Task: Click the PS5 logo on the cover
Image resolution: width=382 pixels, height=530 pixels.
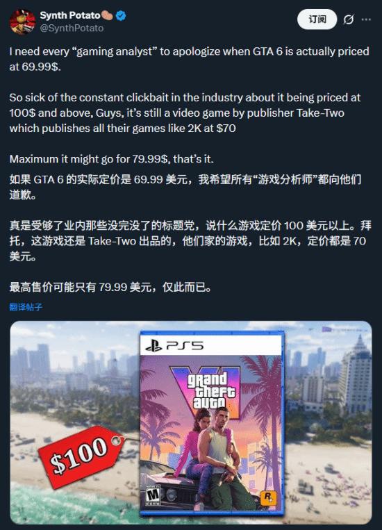Action: coord(175,346)
